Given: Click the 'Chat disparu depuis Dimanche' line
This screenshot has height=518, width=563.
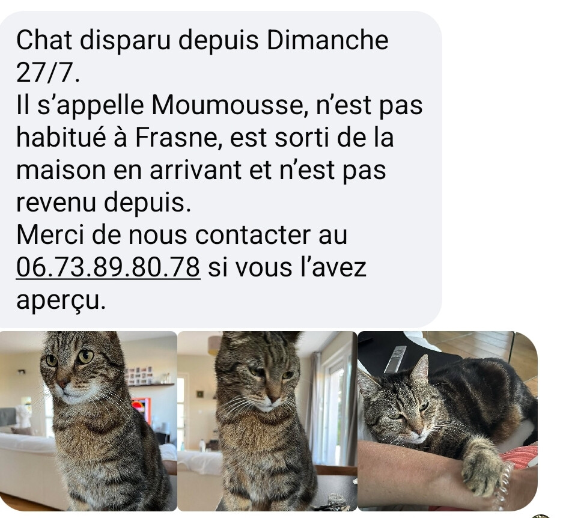Looking at the screenshot, I should tap(202, 41).
